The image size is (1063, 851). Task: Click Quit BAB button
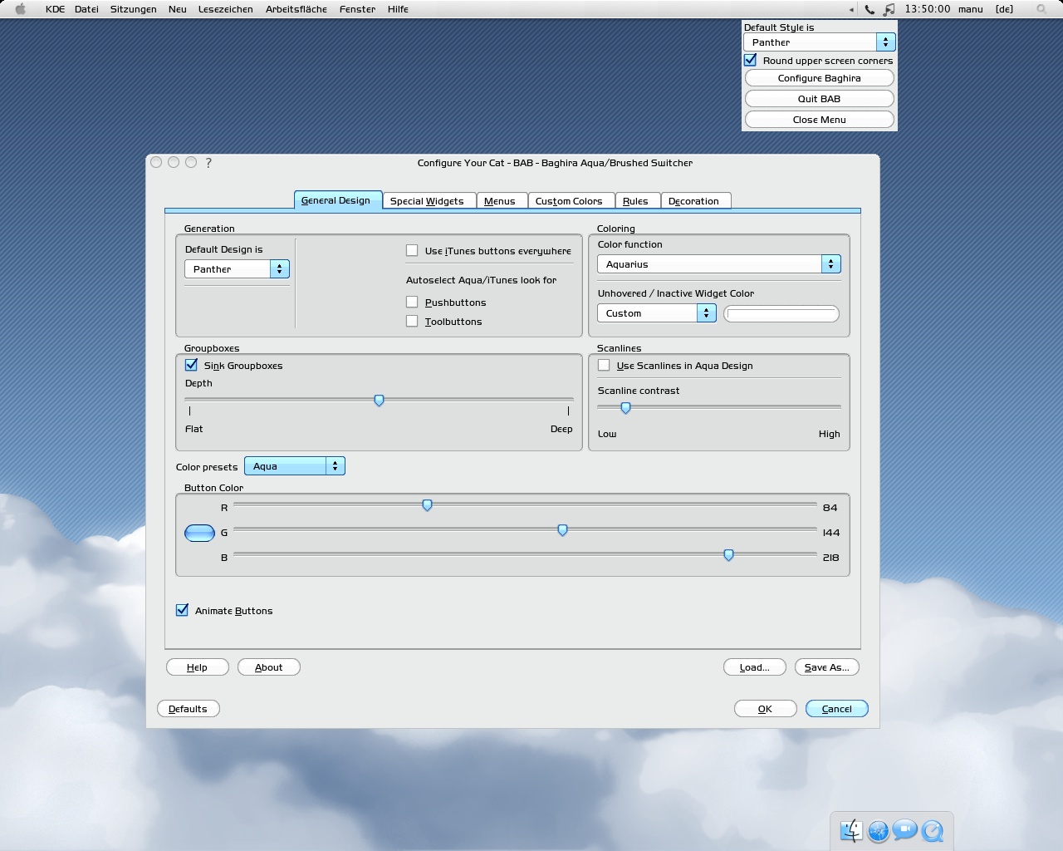coord(820,99)
